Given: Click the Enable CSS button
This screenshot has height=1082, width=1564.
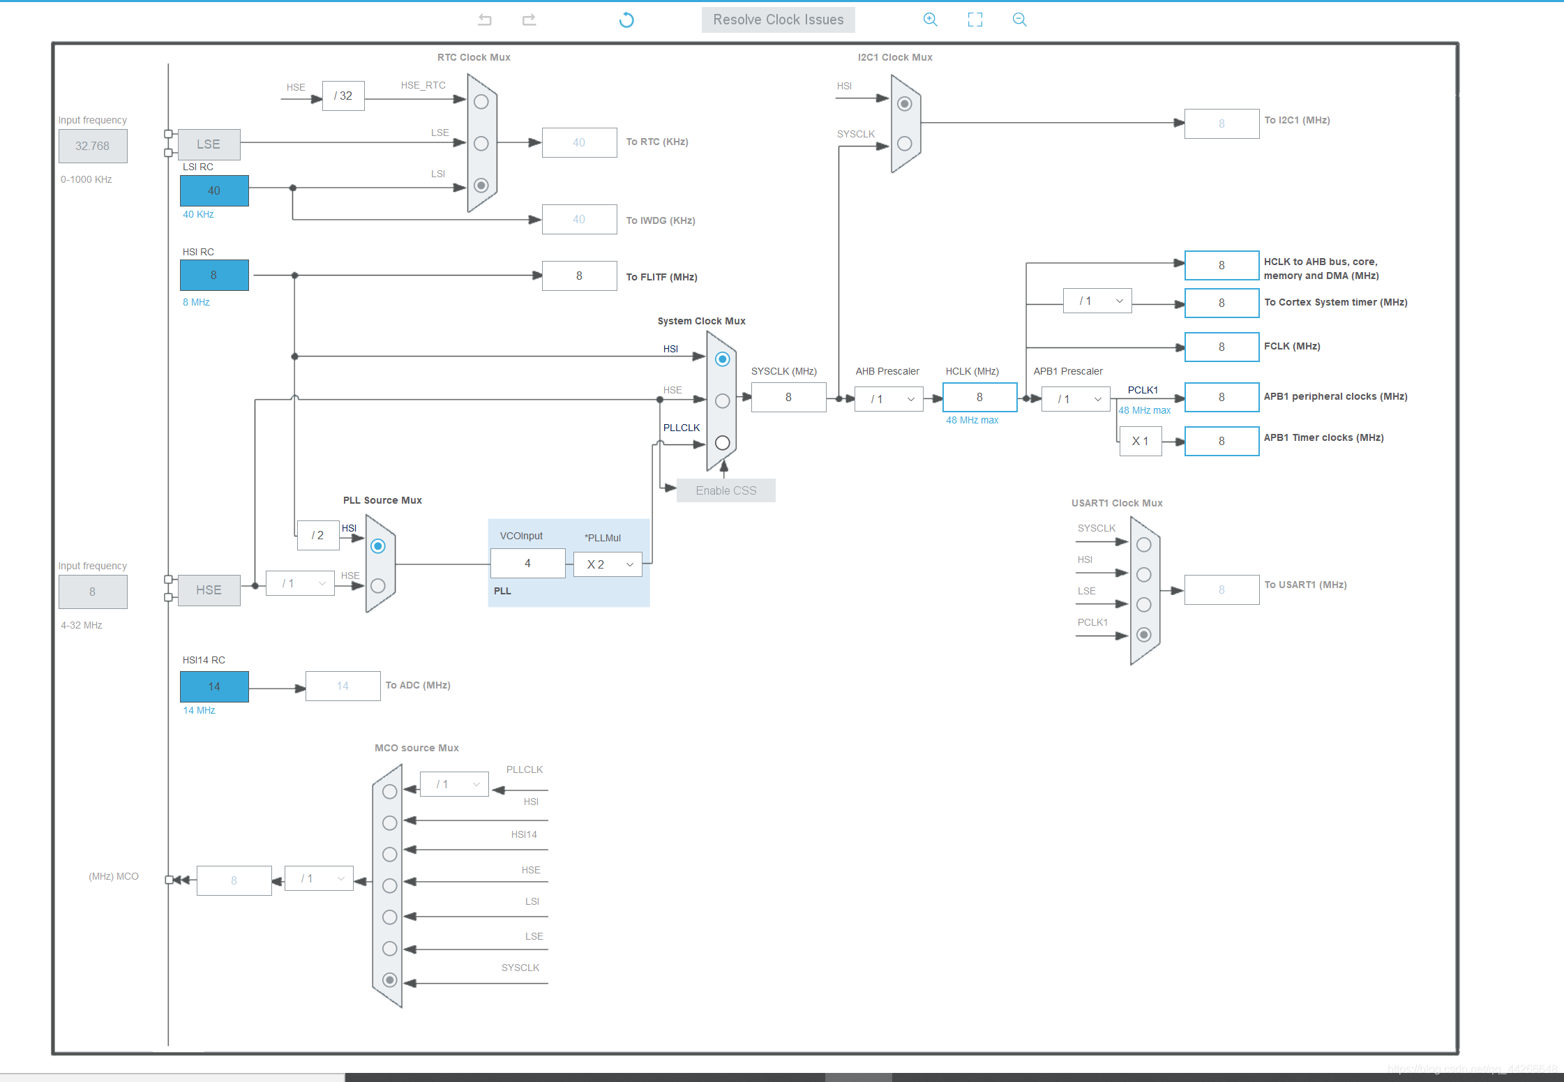Looking at the screenshot, I should pos(725,490).
